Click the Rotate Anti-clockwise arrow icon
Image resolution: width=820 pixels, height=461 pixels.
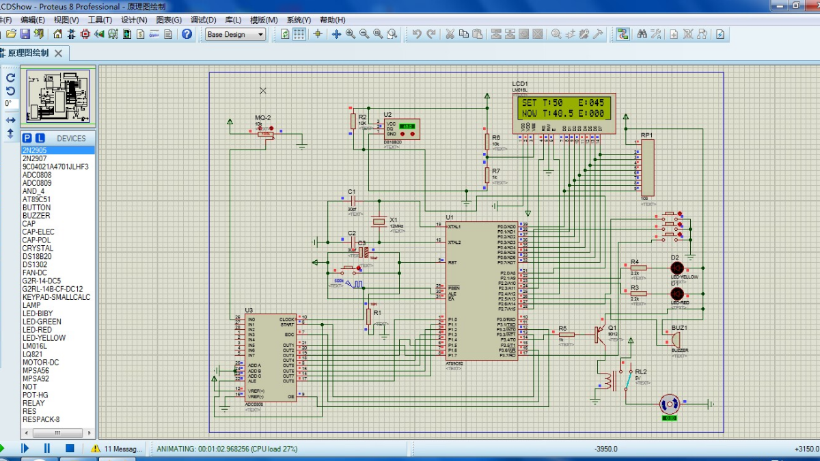10,91
